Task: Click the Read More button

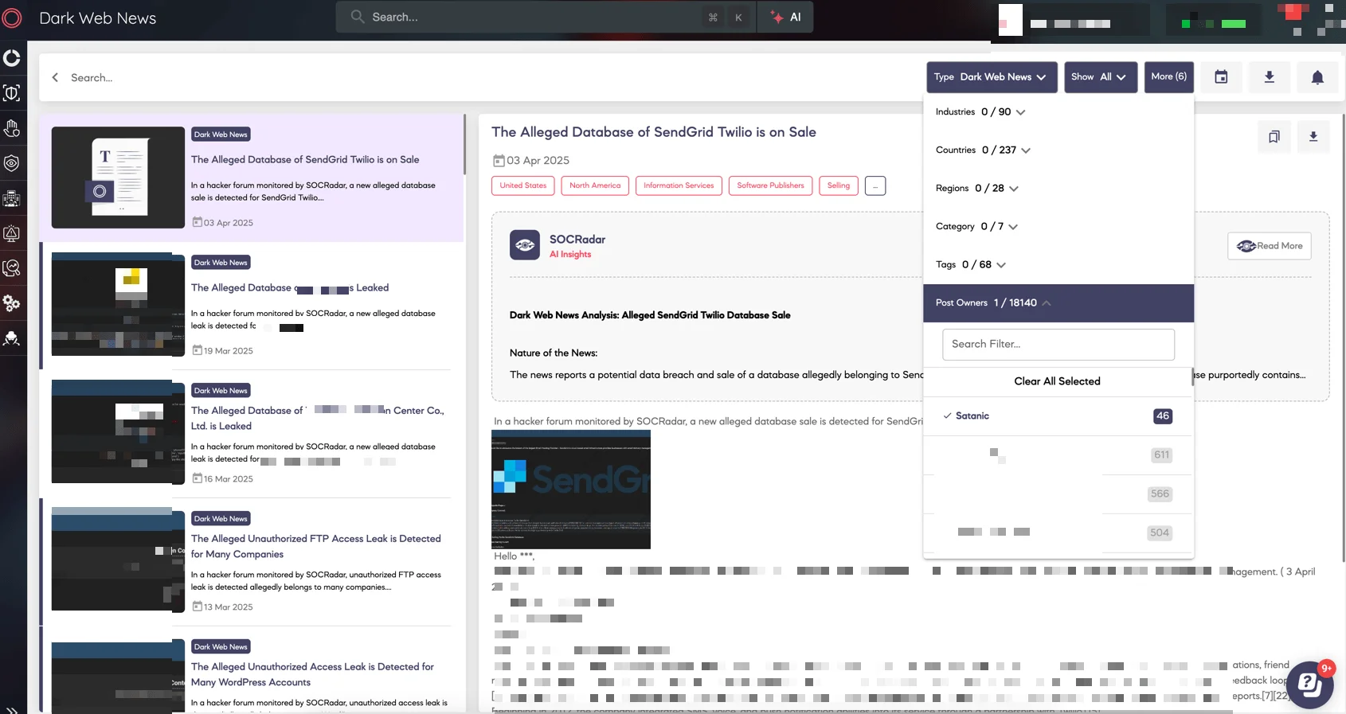Action: 1270,246
